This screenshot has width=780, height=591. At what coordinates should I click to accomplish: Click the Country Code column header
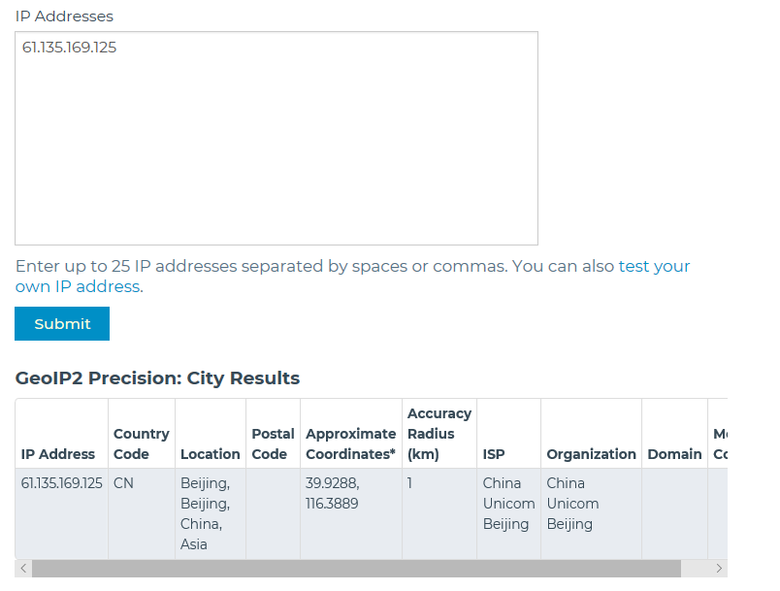(141, 443)
